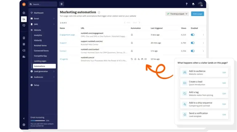Screen dimensions: 237x132
Task: Go to next page of results
Action: click(x=136, y=23)
